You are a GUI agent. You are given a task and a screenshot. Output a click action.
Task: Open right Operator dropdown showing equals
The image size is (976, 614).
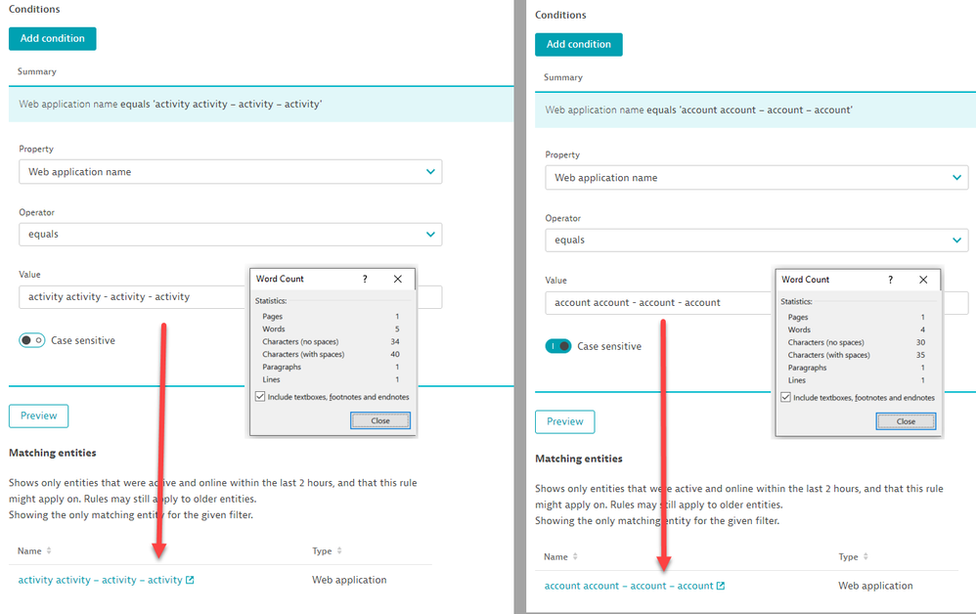tap(756, 241)
